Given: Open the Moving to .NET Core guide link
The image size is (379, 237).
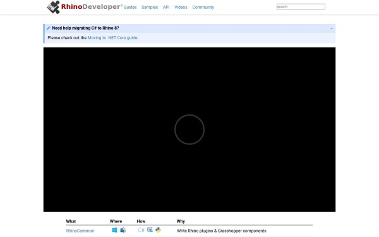Looking at the screenshot, I should pyautogui.click(x=112, y=38).
